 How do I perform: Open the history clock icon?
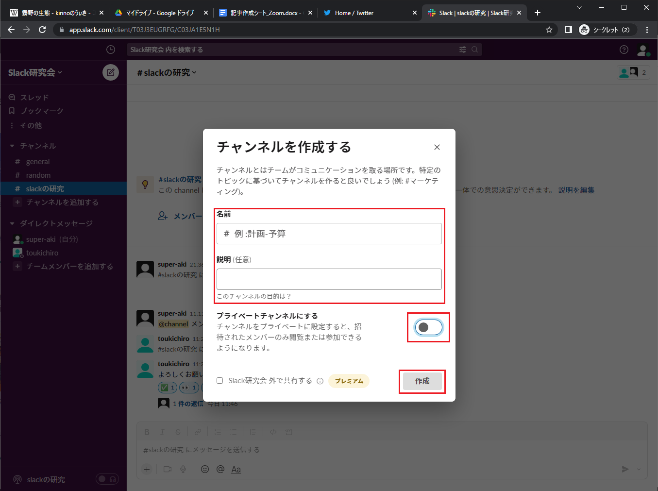click(x=111, y=50)
